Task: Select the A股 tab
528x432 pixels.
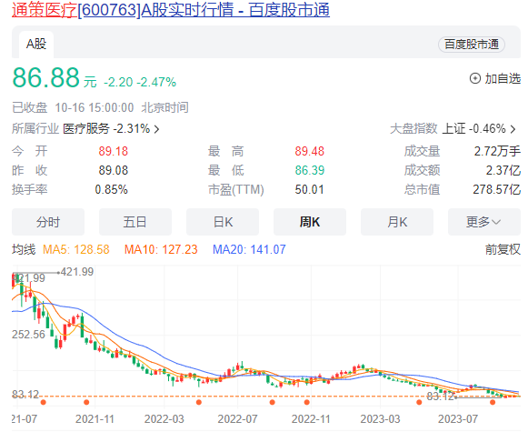Action: pos(36,45)
